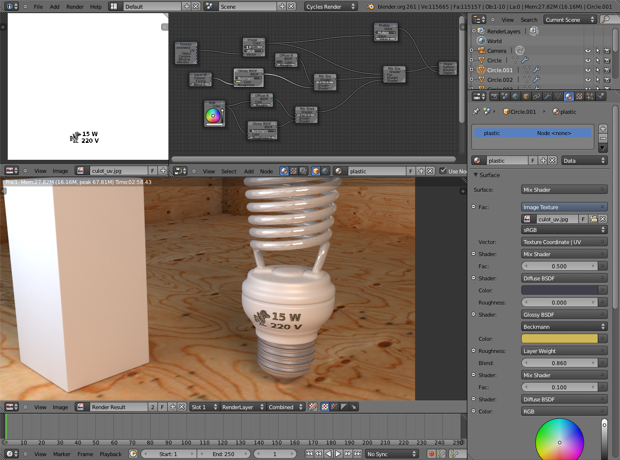Open the Slot 1 render slot dropdown
This screenshot has height=460, width=620.
click(x=205, y=407)
